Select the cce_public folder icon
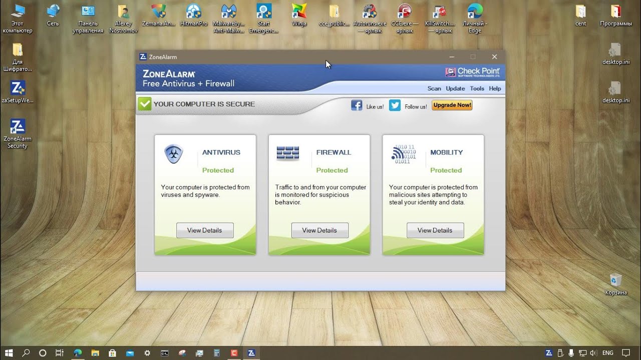Viewport: 641px width, 360px height. tap(334, 15)
